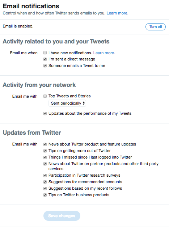Uncheck 'Someone emails a Tweet to me'
169x227 pixels.
pos(45,66)
